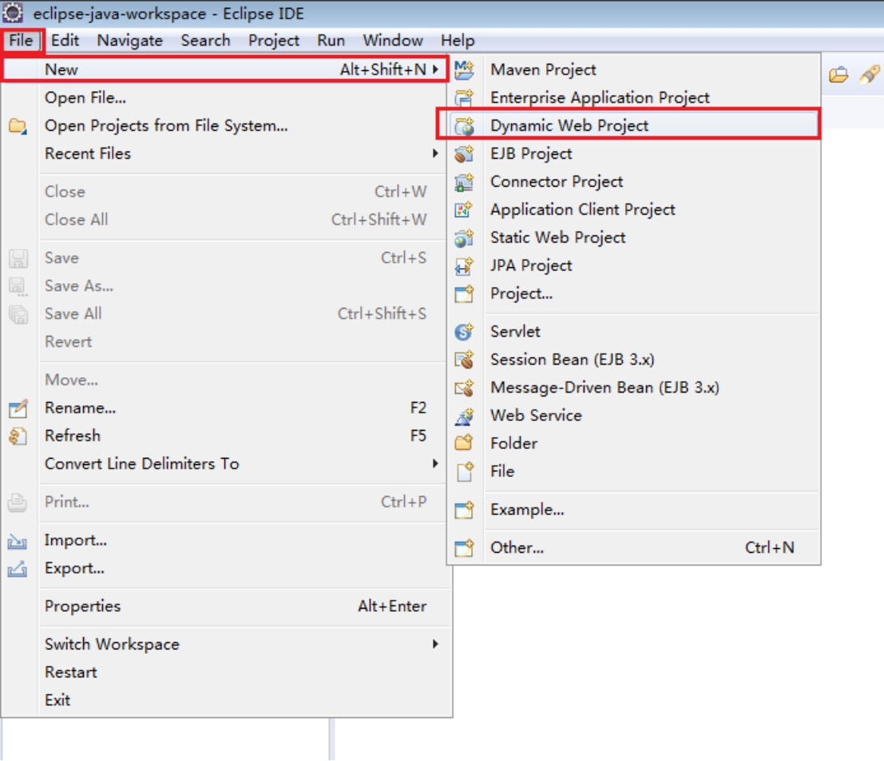Click the Rename pencil icon
This screenshot has height=761, width=884.
[18, 408]
